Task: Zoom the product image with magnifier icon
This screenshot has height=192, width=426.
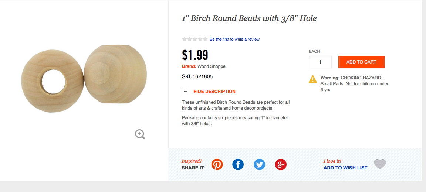Action: (140, 134)
